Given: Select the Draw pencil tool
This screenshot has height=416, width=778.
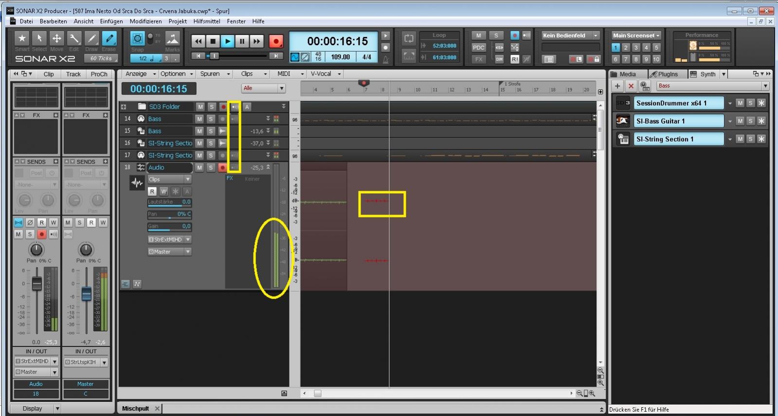Looking at the screenshot, I should click(91, 38).
